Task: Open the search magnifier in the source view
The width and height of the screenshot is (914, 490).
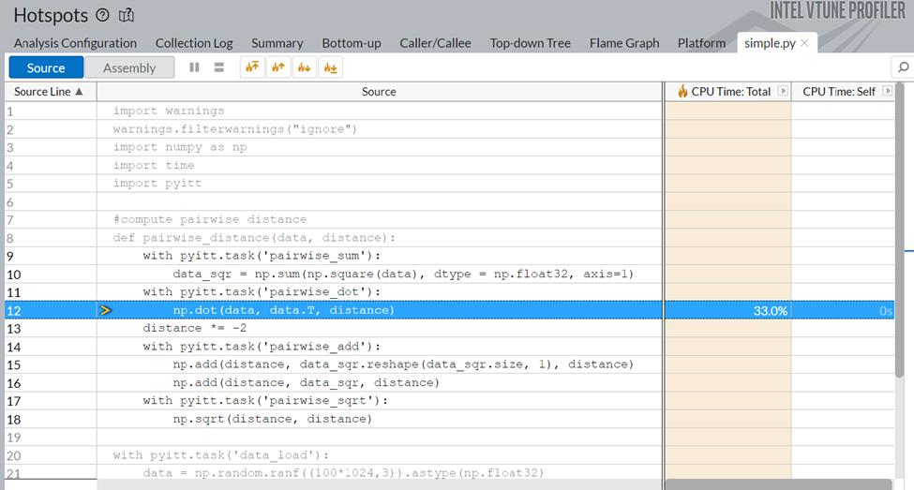Action: click(x=903, y=67)
